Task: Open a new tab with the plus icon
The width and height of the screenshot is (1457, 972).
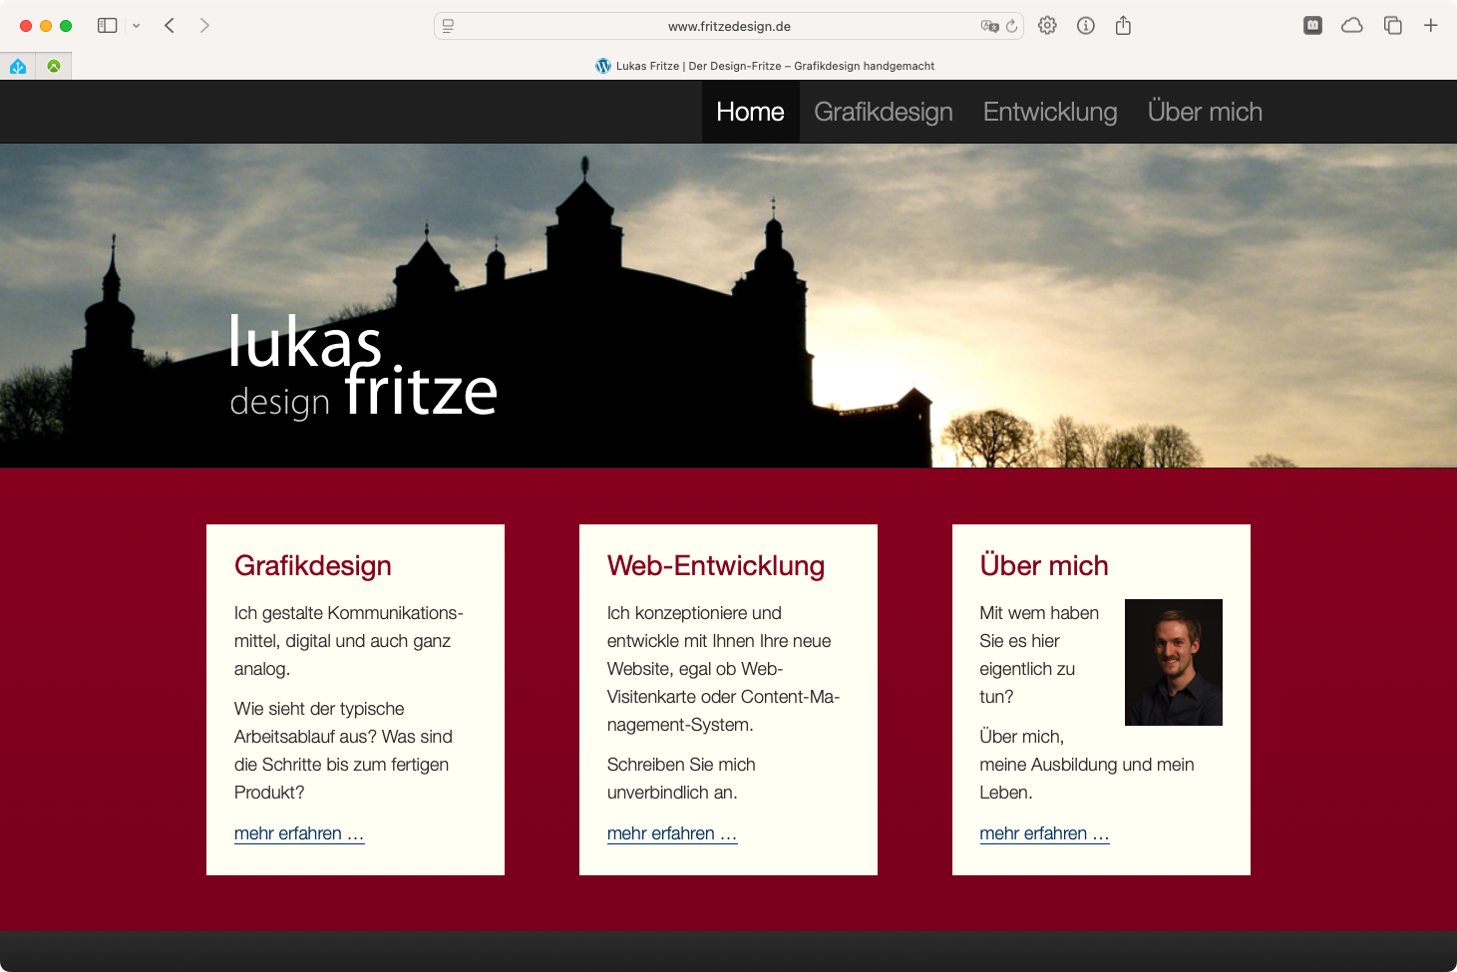Action: 1432,25
